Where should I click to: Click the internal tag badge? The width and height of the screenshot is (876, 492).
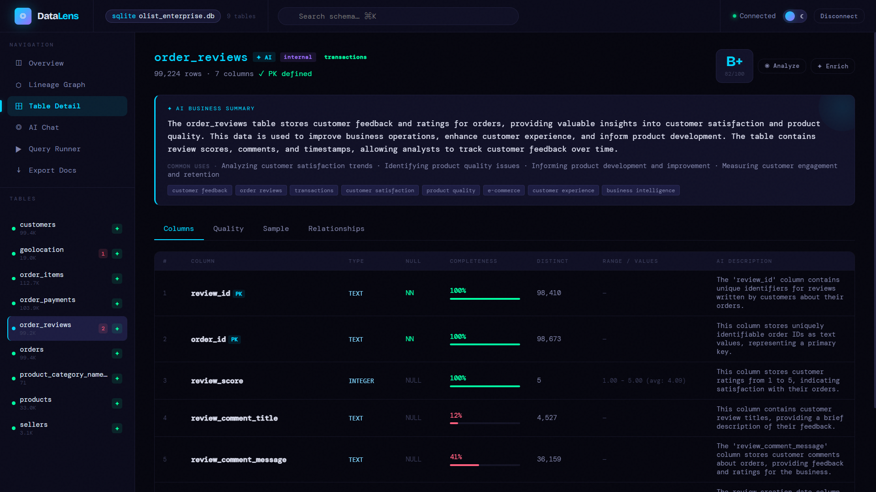[x=298, y=57]
